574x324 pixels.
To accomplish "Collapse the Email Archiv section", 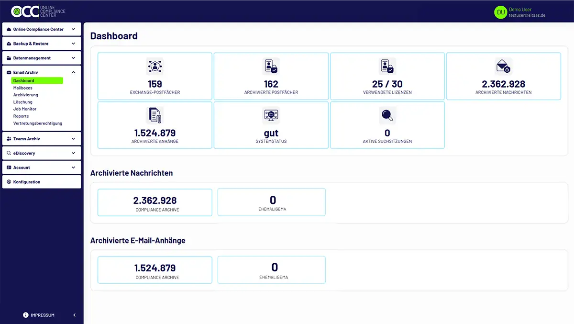I will click(x=73, y=72).
